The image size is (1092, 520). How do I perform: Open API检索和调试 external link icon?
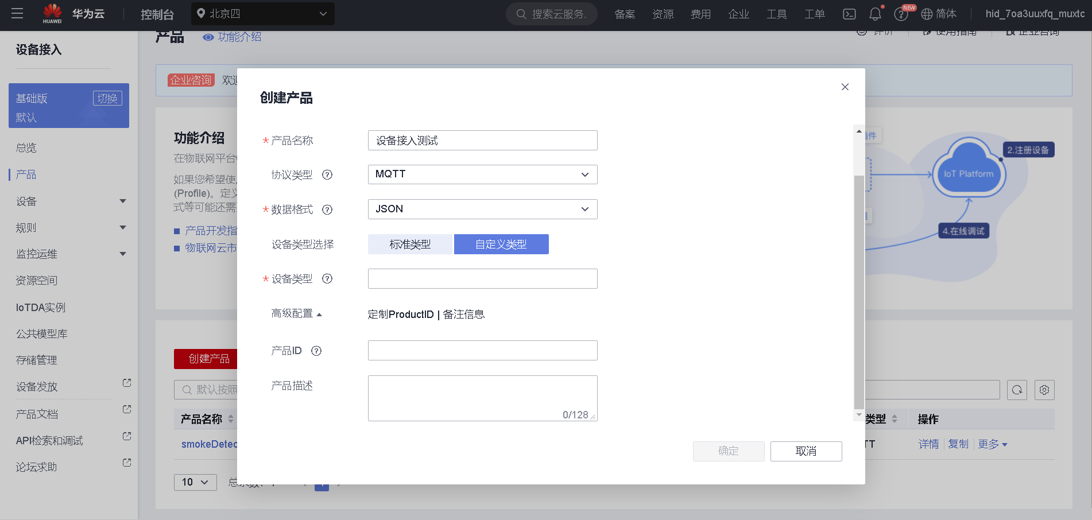[127, 436]
